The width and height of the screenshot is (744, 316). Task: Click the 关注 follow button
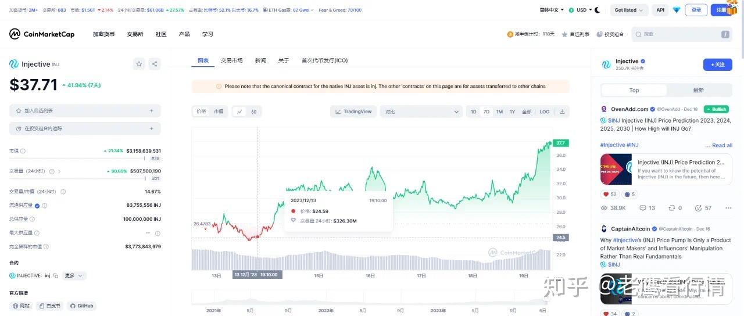pyautogui.click(x=718, y=64)
